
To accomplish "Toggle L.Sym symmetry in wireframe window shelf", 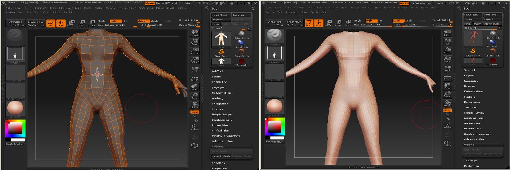I will (195, 78).
